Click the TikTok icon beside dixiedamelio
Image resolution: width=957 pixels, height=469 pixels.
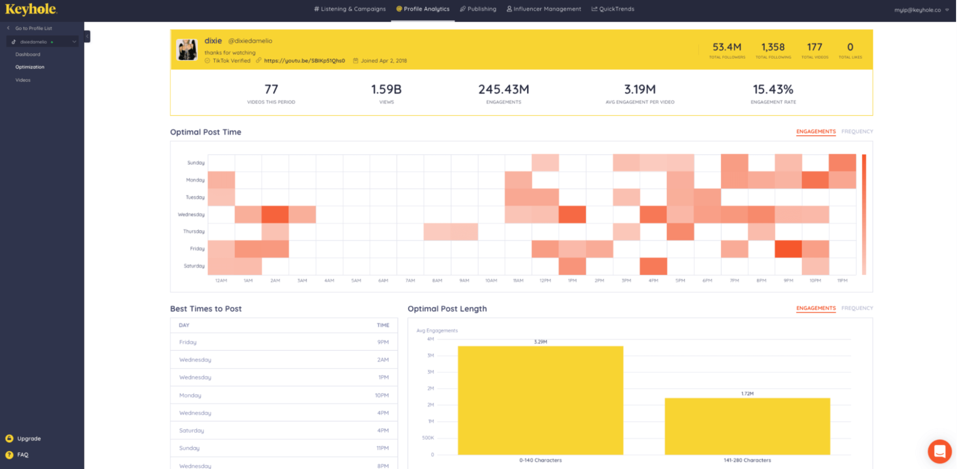pos(14,41)
